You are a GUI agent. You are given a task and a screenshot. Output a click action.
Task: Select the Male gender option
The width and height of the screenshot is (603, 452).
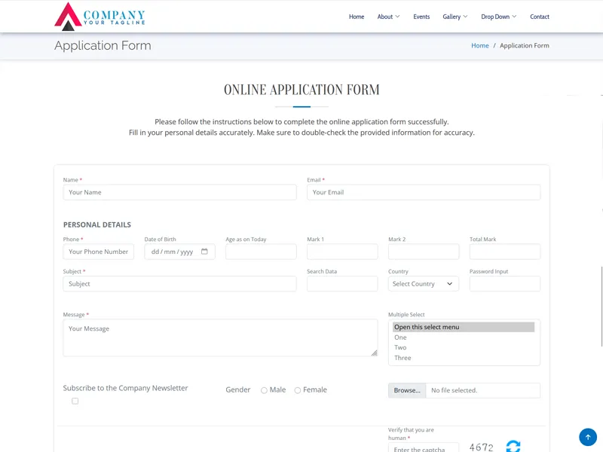(264, 390)
